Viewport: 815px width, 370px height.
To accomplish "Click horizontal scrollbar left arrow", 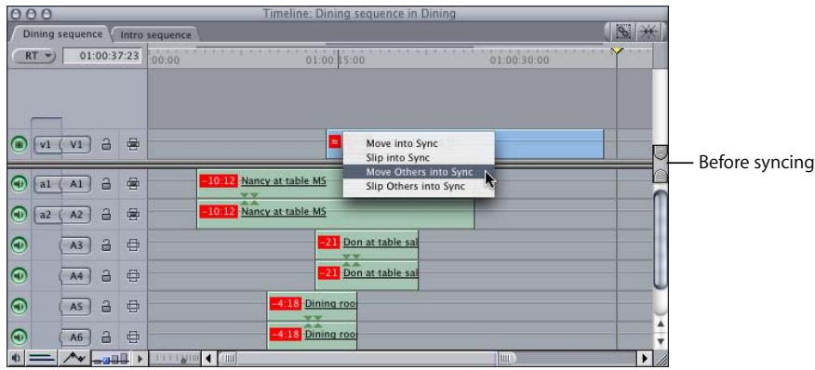I will pyautogui.click(x=209, y=358).
